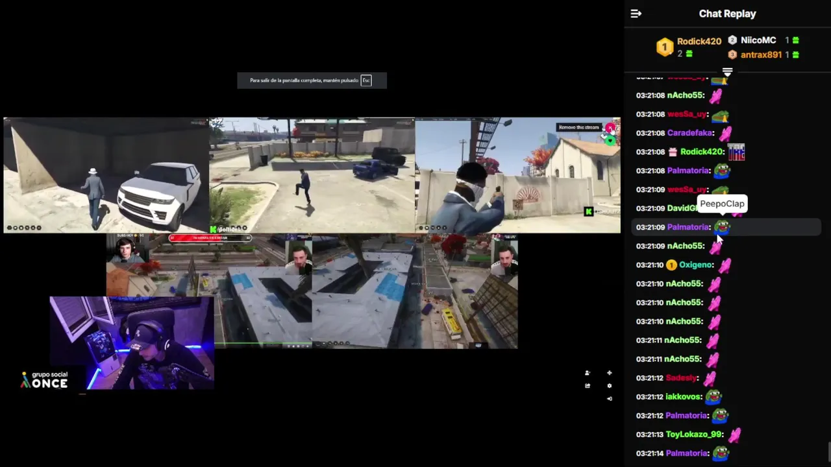
Task: Click the emote in Rodick420's chat message
Action: (736, 152)
